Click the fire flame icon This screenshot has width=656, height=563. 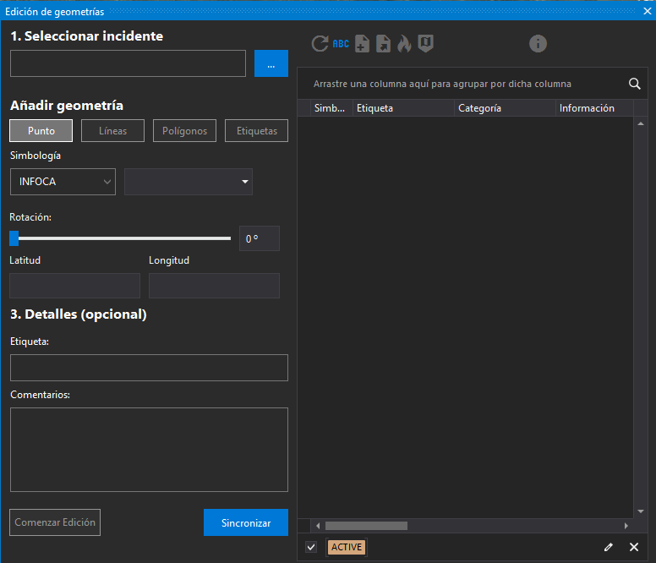(404, 44)
